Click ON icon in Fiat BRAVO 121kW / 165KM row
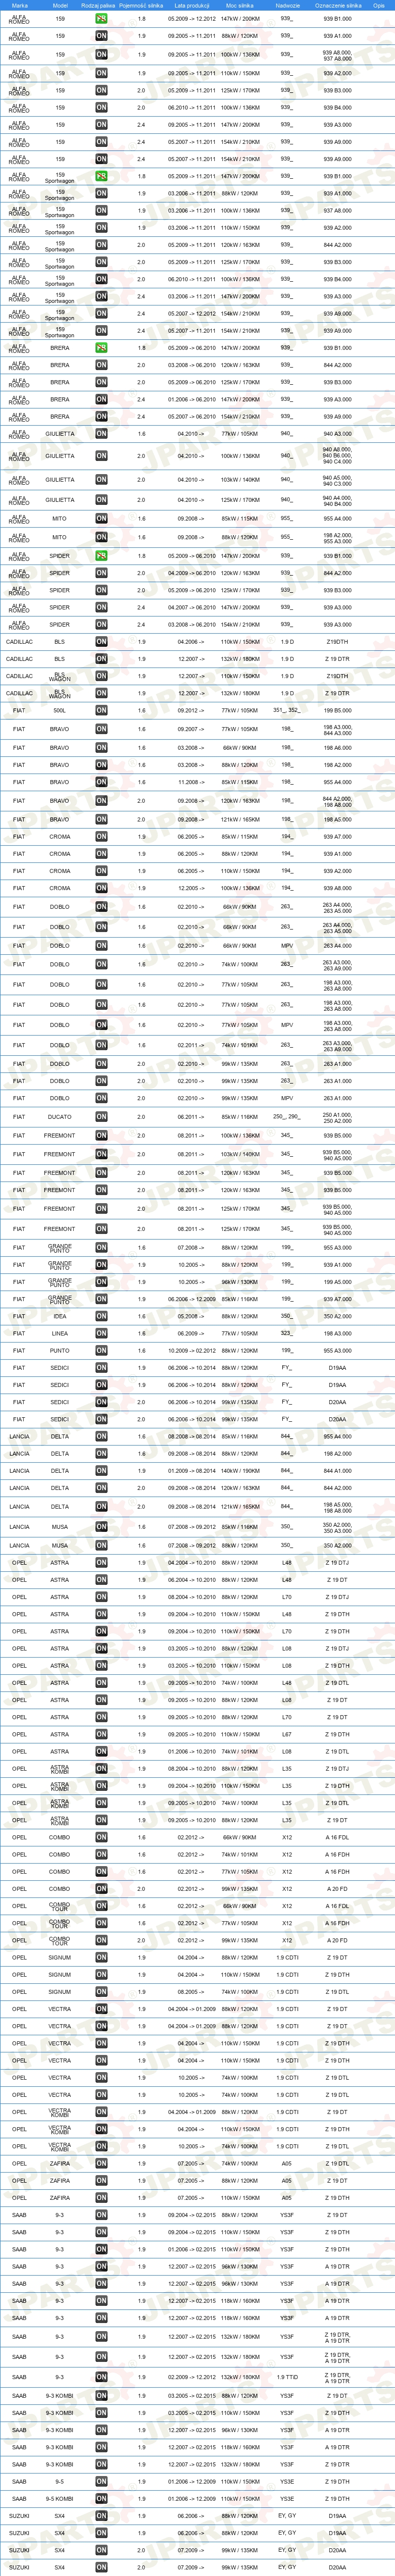Image resolution: width=395 pixels, height=2576 pixels. click(x=101, y=819)
